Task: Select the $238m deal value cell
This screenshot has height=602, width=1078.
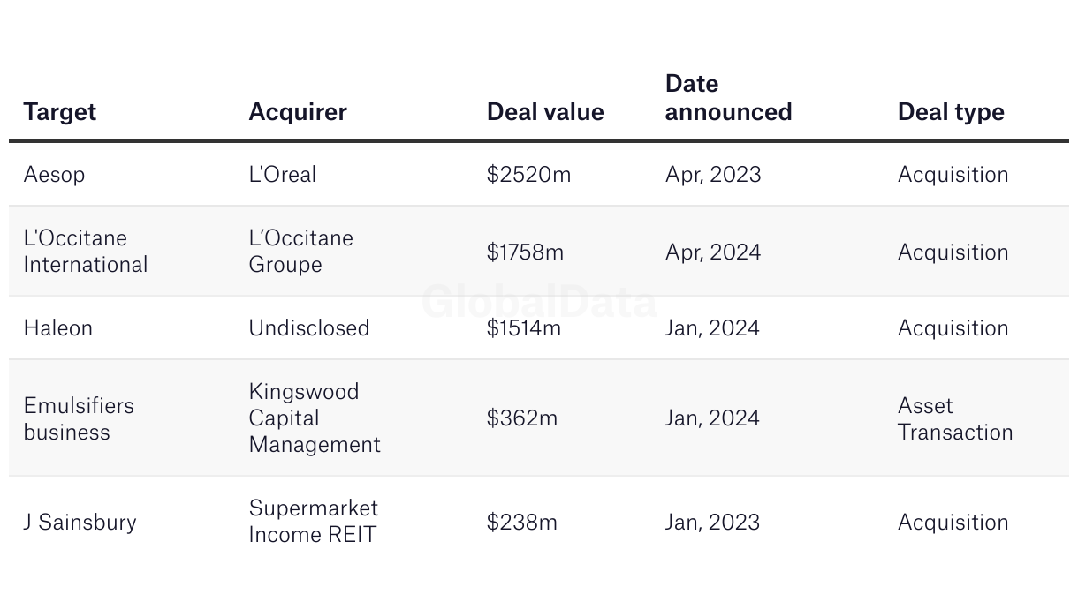Action: [521, 523]
